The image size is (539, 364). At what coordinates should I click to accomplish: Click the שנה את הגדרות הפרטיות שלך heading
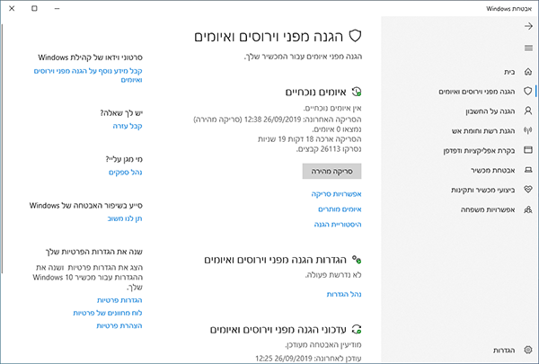pyautogui.click(x=94, y=252)
